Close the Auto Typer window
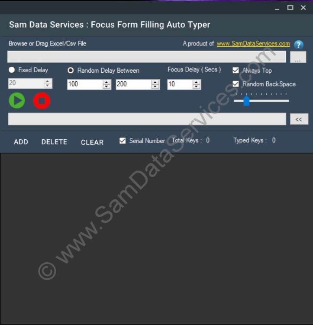Screen dimensions: 313x325 303,8
